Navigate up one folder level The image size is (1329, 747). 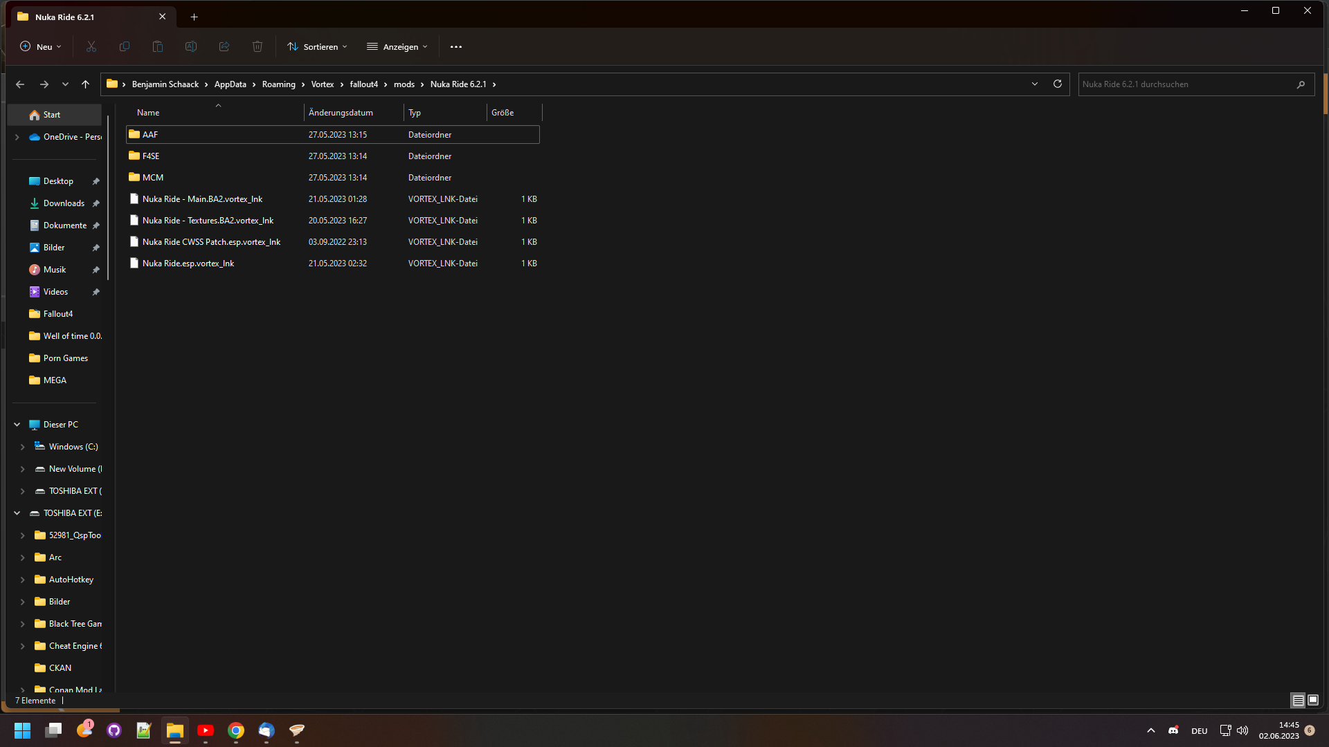click(x=85, y=84)
